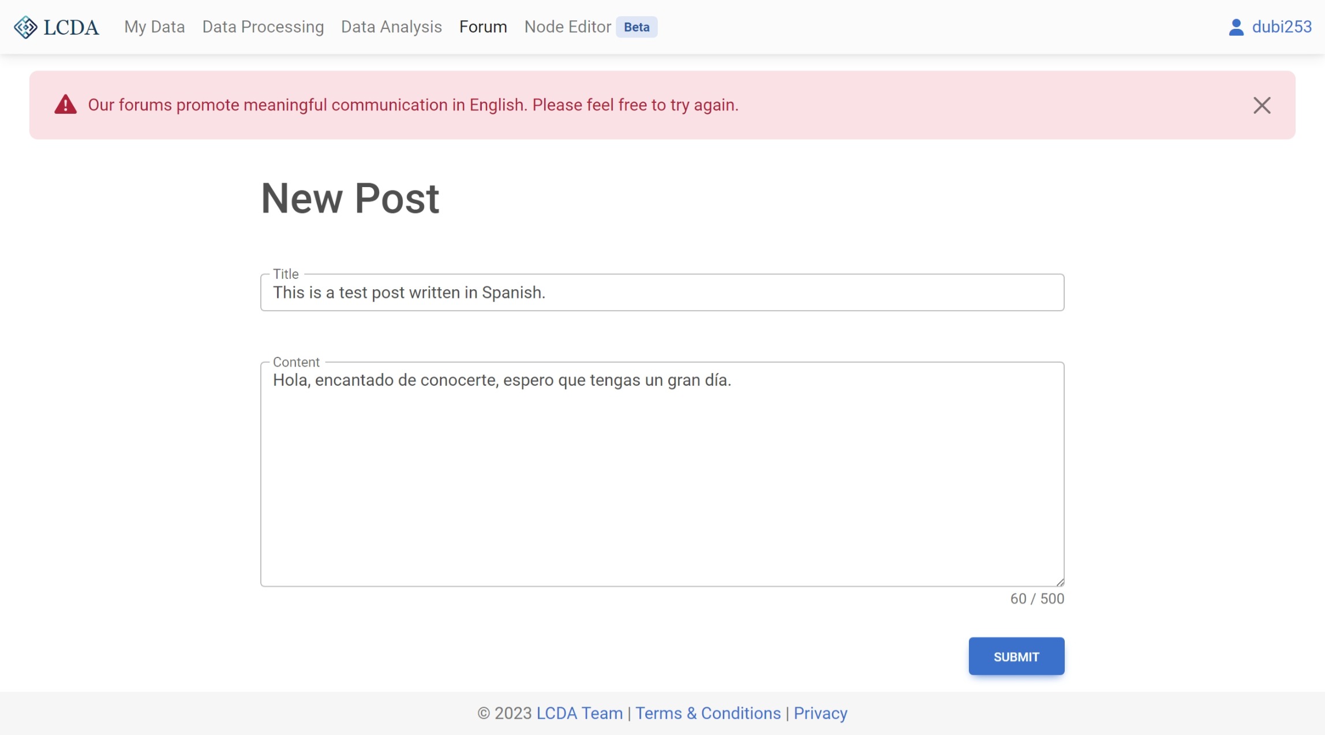Open the My Data section

[x=154, y=27]
